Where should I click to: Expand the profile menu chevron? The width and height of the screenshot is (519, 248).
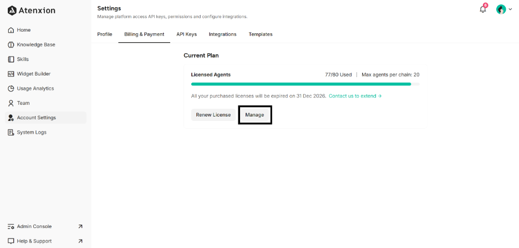pyautogui.click(x=510, y=9)
